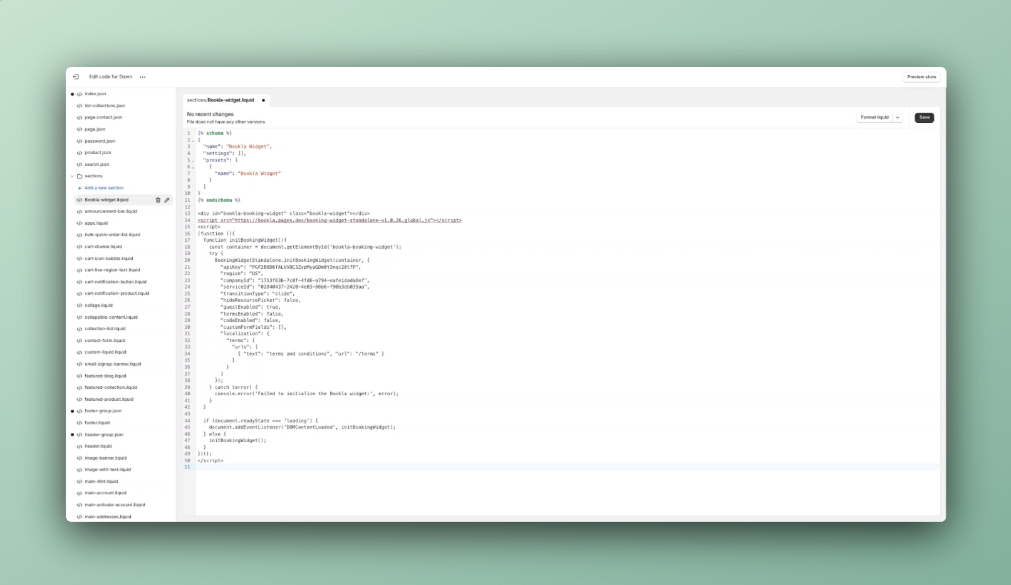This screenshot has height=585, width=1011.
Task: Open header-group.json file
Action: point(104,435)
